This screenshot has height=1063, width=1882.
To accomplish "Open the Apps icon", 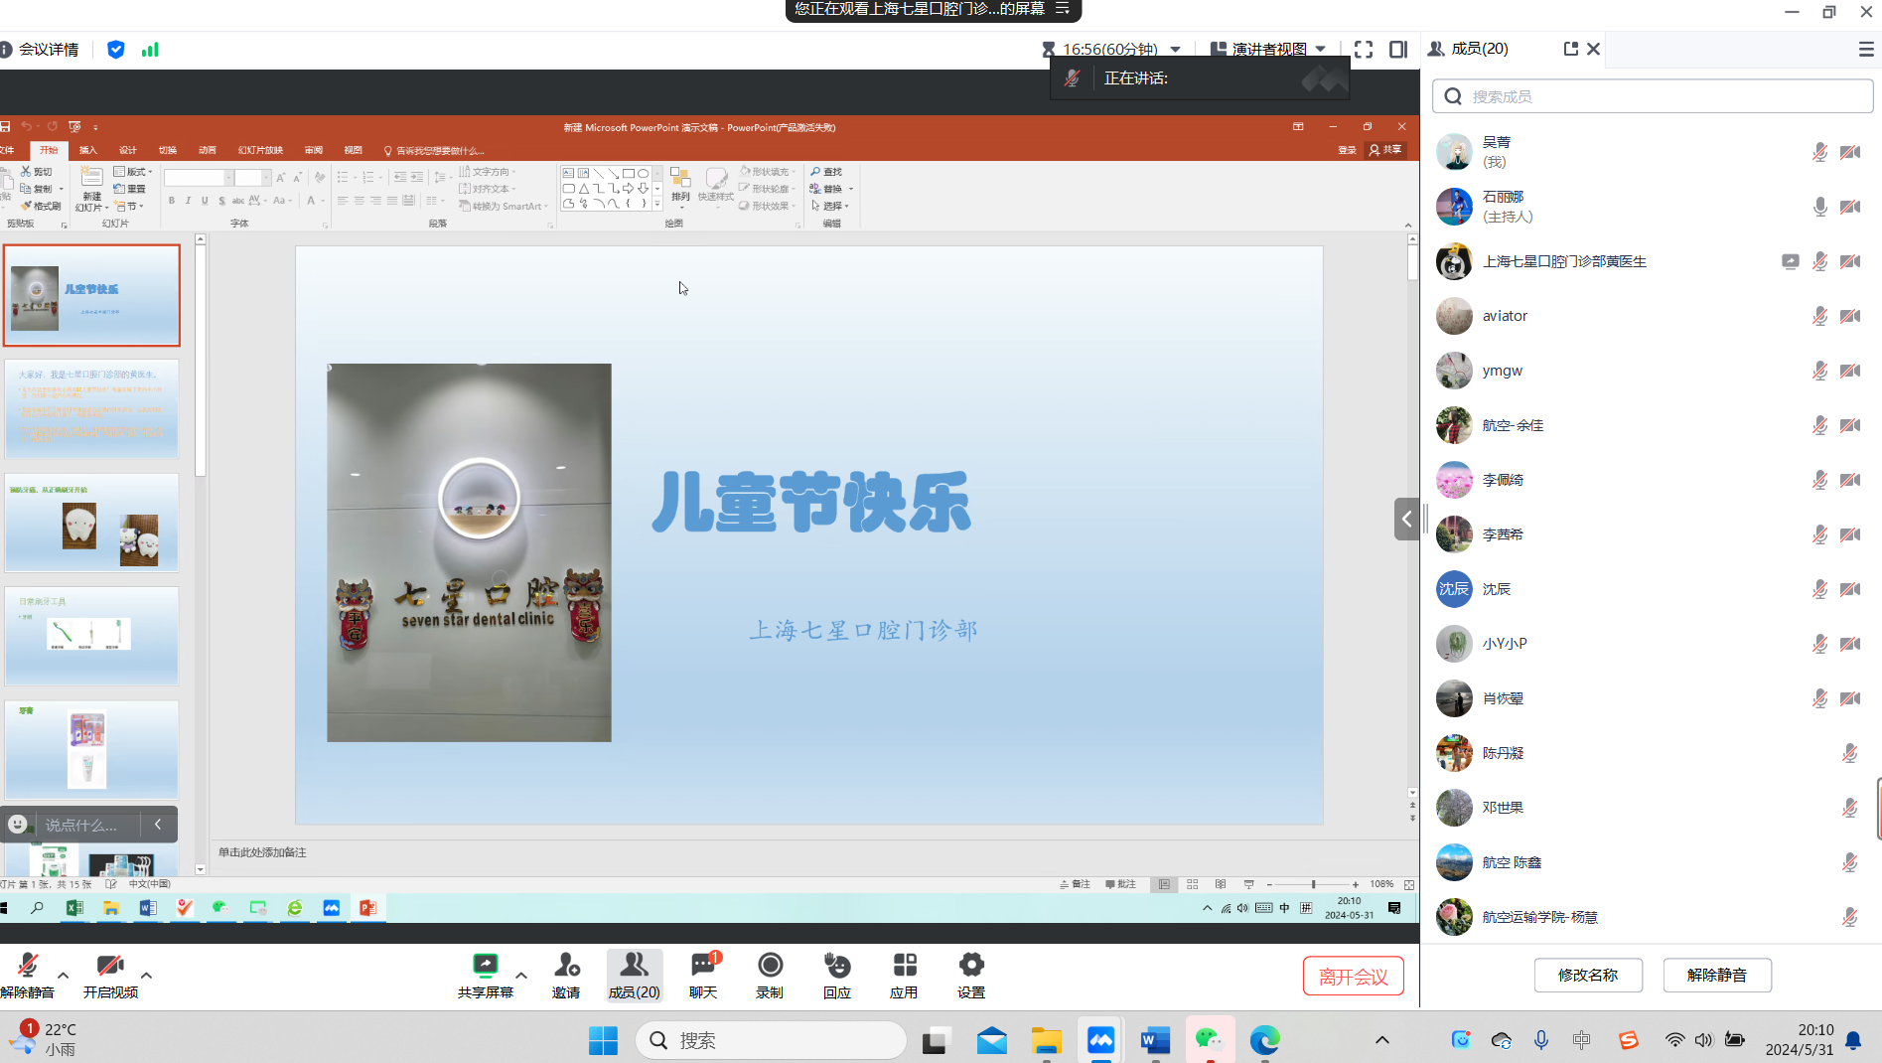I will coord(904,975).
